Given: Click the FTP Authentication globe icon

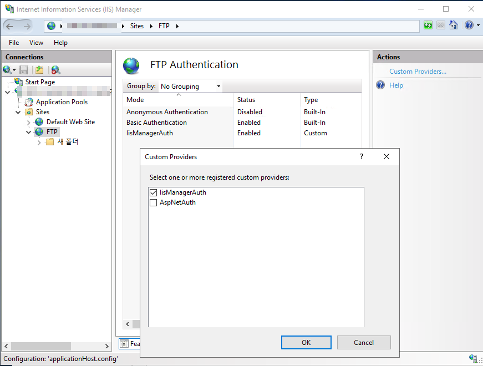Looking at the screenshot, I should click(x=131, y=66).
